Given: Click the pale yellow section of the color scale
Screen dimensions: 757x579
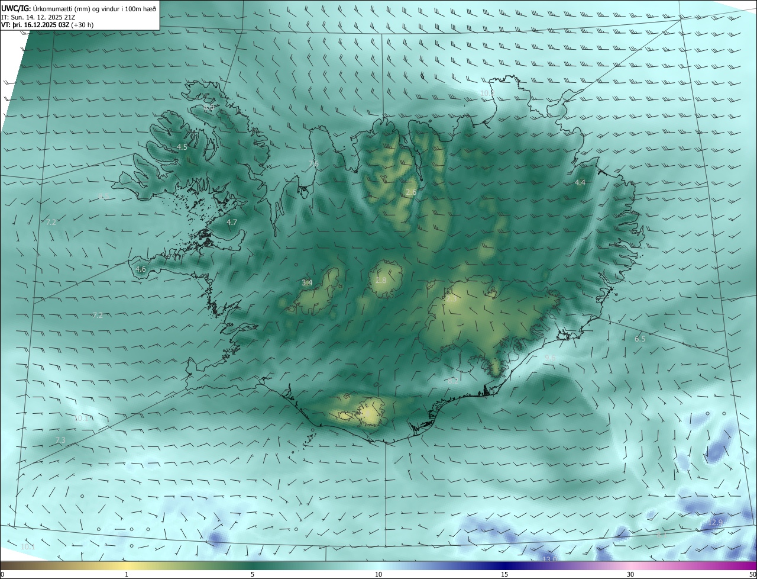Looking at the screenshot, I should click(x=127, y=566).
